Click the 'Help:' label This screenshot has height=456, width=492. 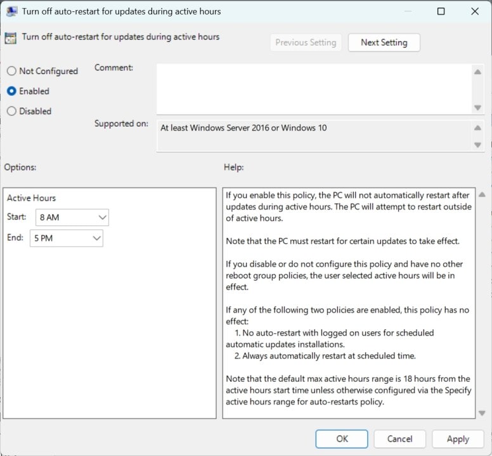pos(234,167)
